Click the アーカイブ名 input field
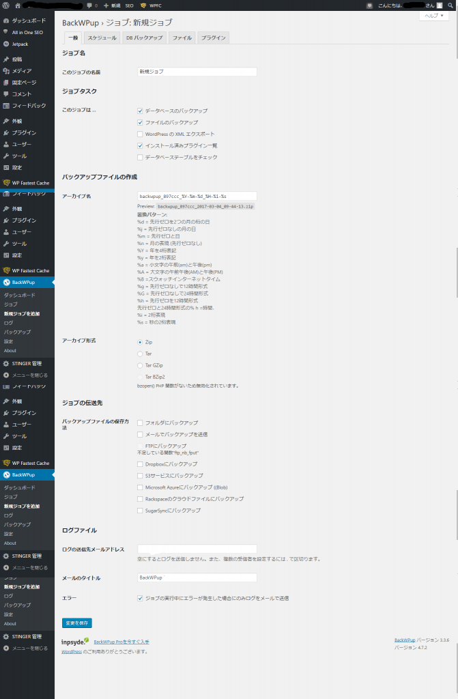Screen dimensions: 458x699 tap(197, 196)
